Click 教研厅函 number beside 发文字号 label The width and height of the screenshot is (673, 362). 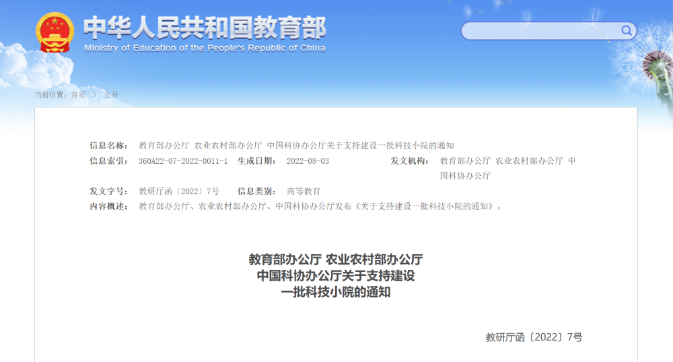(179, 191)
